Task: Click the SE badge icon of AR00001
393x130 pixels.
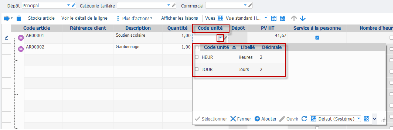Action: click(x=21, y=38)
